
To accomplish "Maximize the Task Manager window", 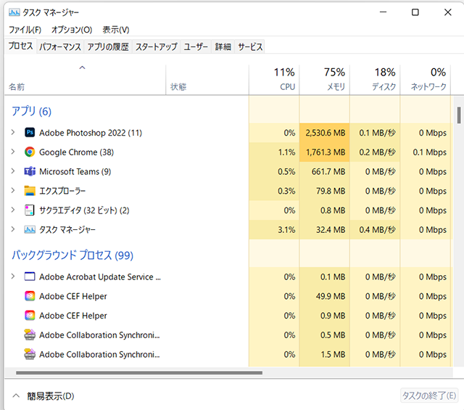I will [x=415, y=12].
